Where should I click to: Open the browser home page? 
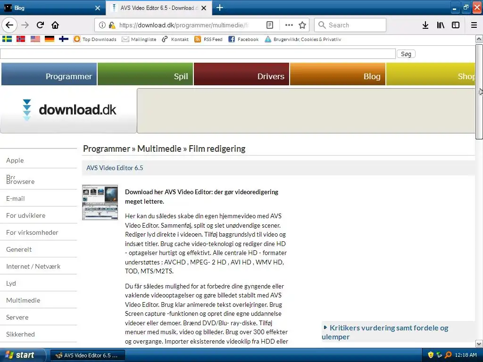click(55, 25)
